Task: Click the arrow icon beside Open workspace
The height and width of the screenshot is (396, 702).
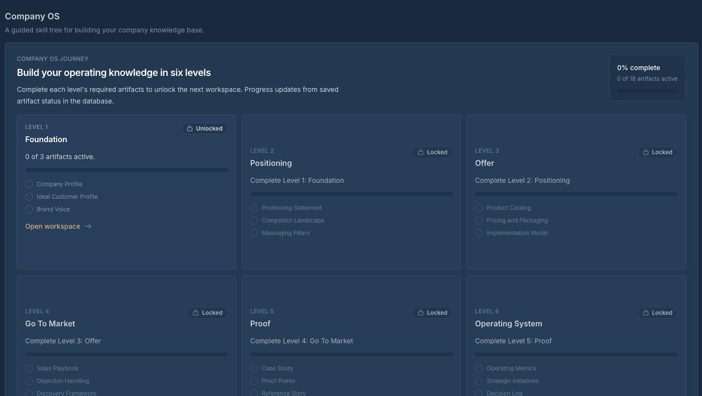Action: [x=88, y=226]
